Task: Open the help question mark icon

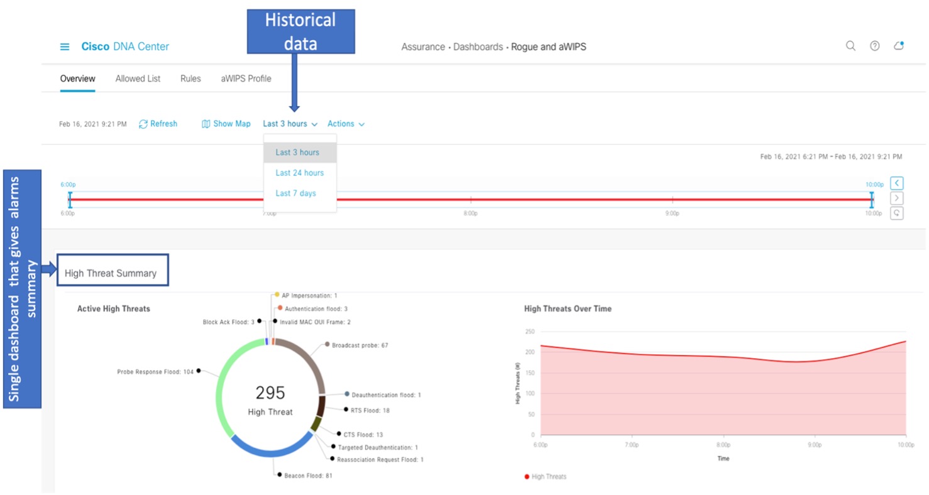Action: pos(874,46)
